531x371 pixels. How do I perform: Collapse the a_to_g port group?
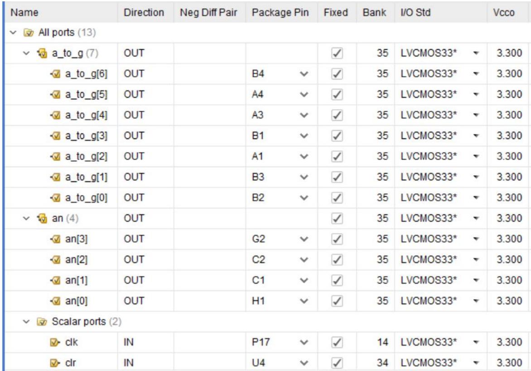pos(28,53)
